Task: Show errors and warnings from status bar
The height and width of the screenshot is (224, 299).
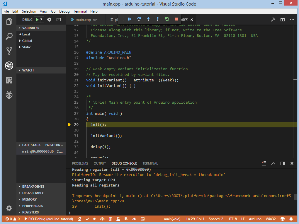Action: click(12, 219)
